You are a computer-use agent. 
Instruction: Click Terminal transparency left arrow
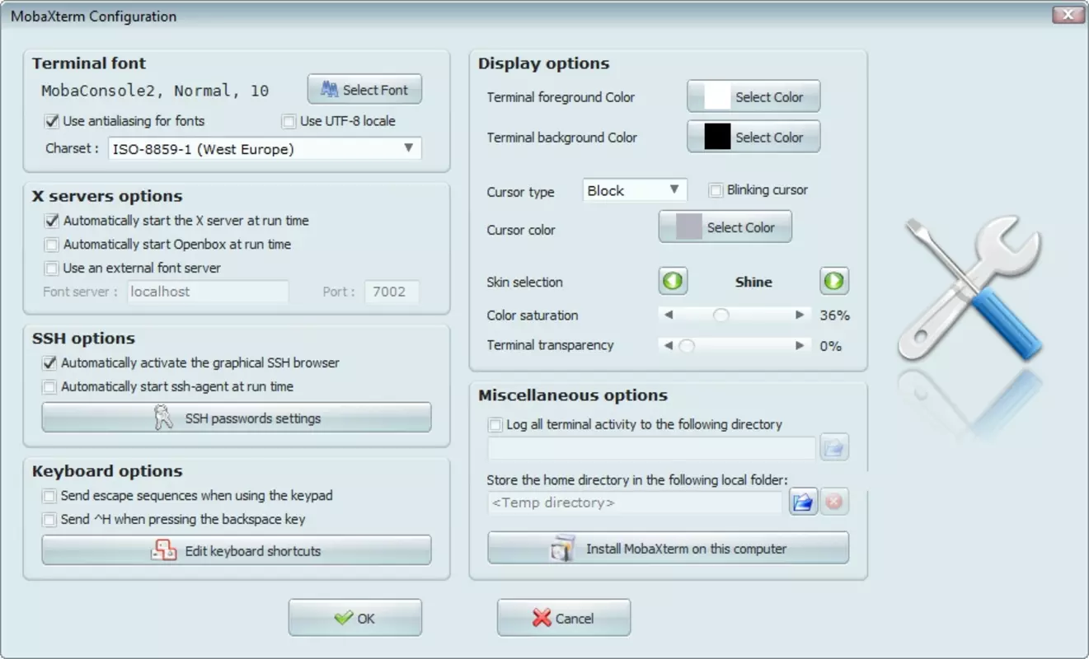pos(669,345)
